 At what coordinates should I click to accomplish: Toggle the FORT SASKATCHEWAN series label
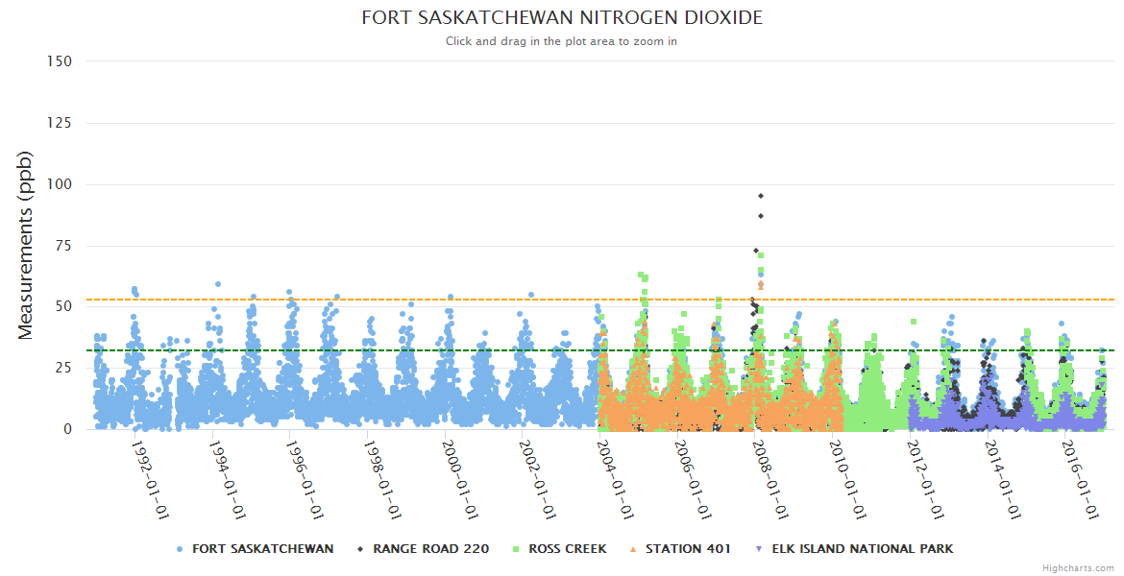tap(262, 549)
